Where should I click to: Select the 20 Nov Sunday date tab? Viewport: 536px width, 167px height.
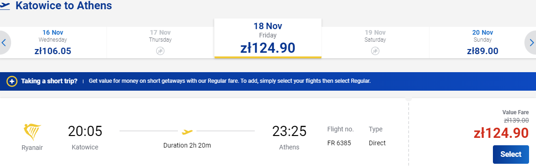coord(482,43)
